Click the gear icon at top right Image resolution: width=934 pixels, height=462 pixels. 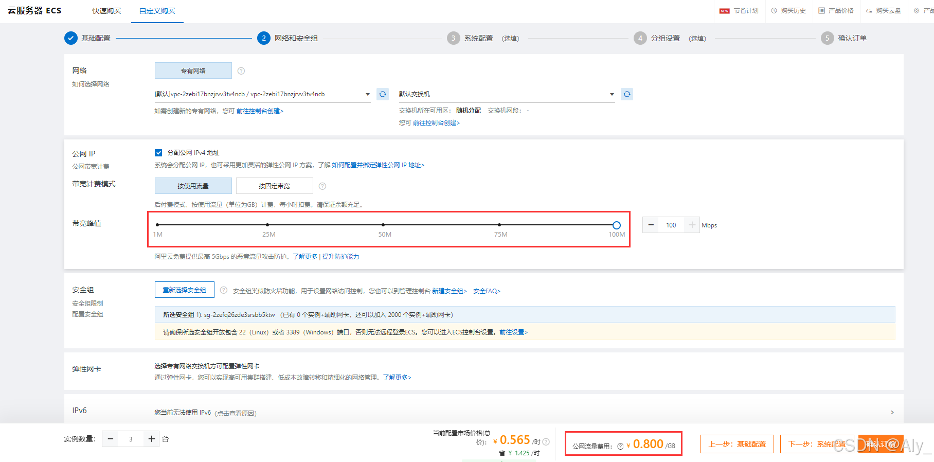[x=917, y=11]
